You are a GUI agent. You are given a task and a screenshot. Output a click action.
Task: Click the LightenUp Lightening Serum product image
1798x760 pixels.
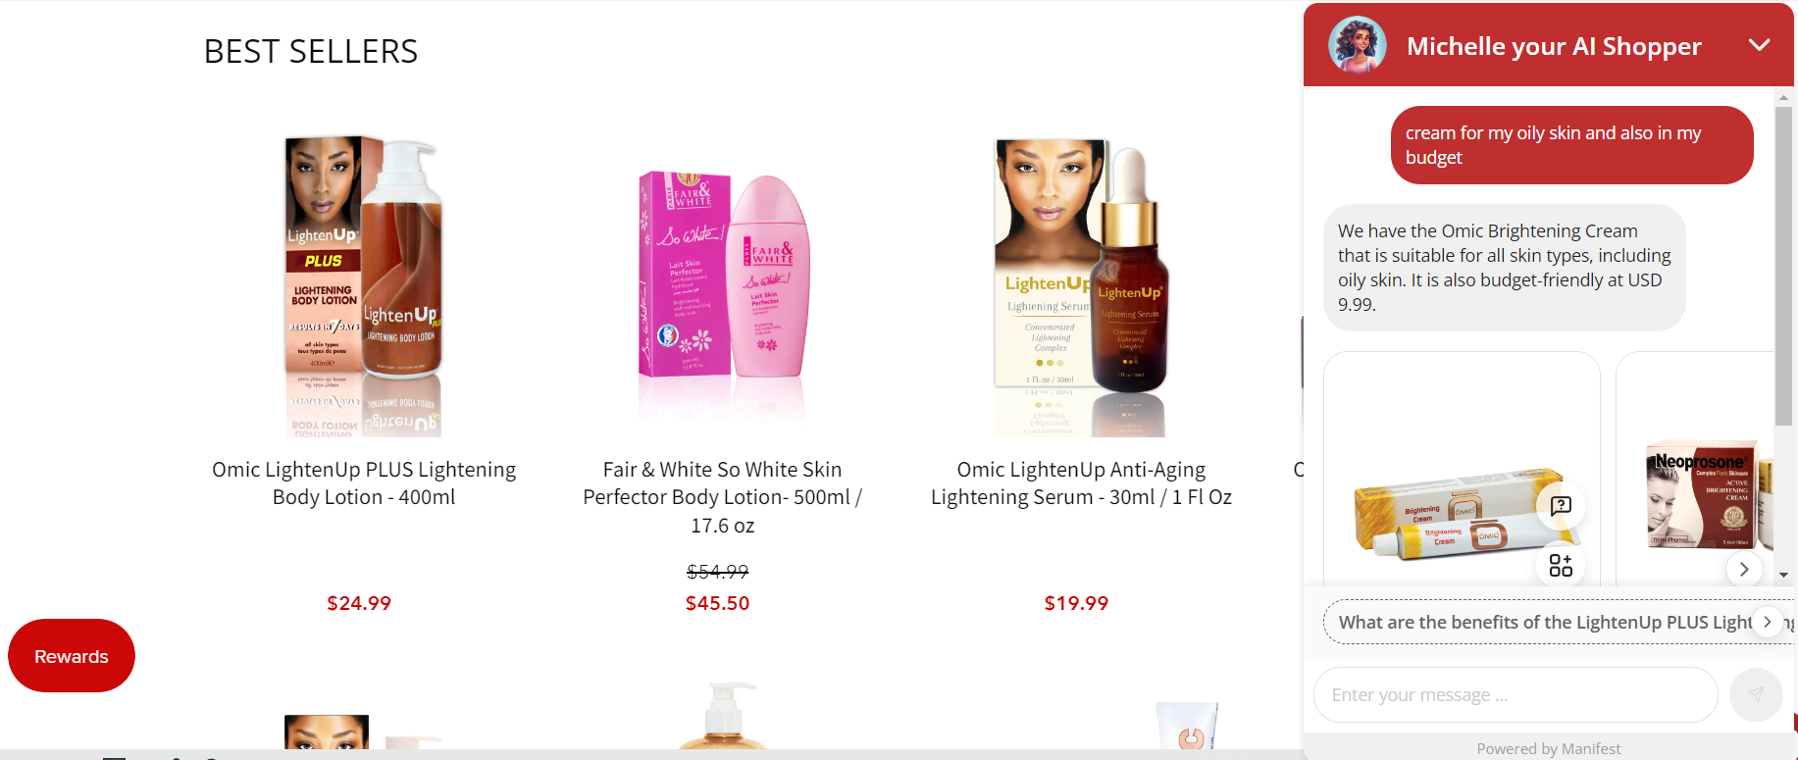click(x=1081, y=286)
